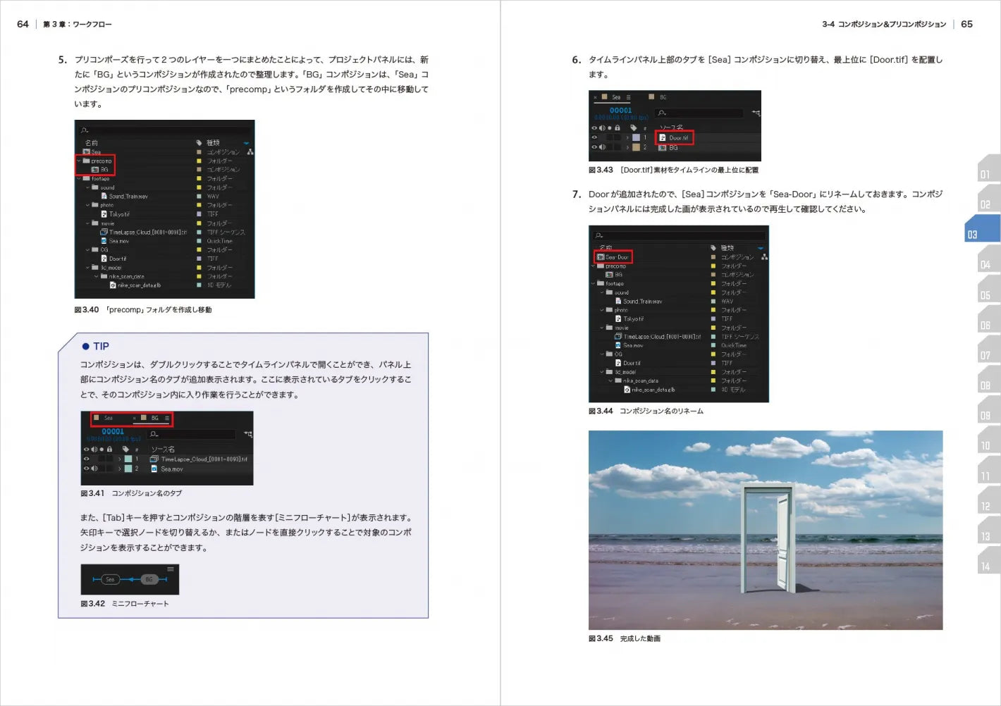Open the panel menu icon beside the underlined BG tab

pos(167,418)
